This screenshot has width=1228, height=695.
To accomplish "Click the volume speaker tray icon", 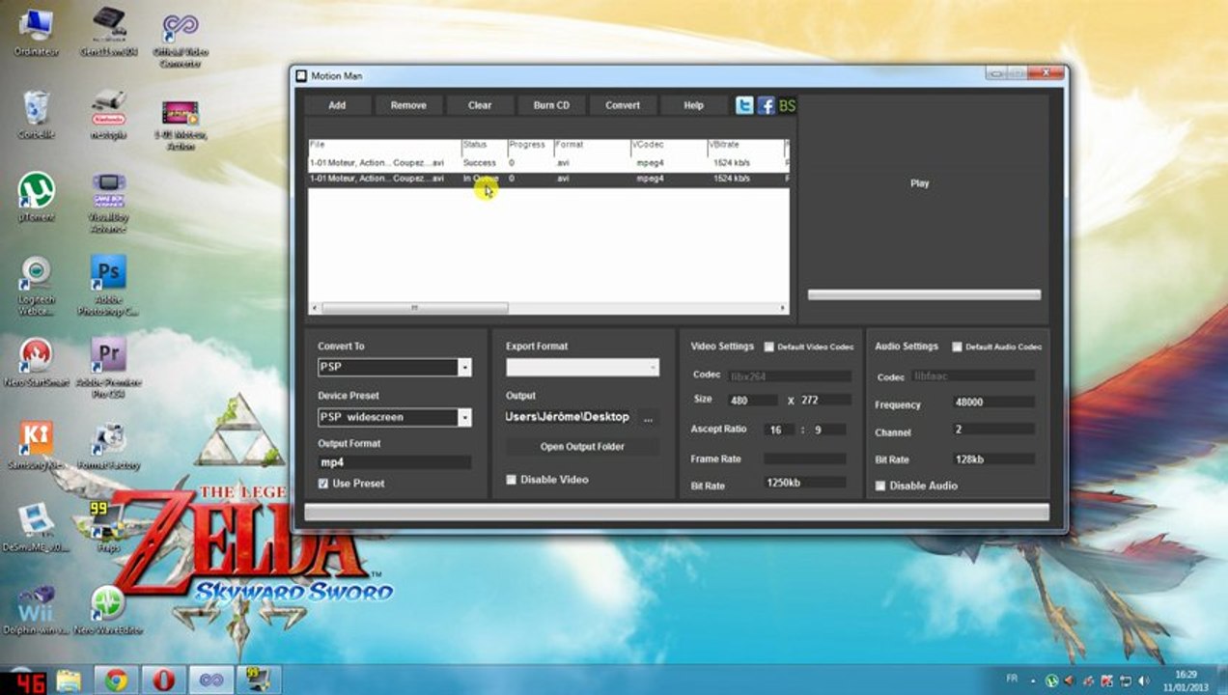I will [1143, 680].
